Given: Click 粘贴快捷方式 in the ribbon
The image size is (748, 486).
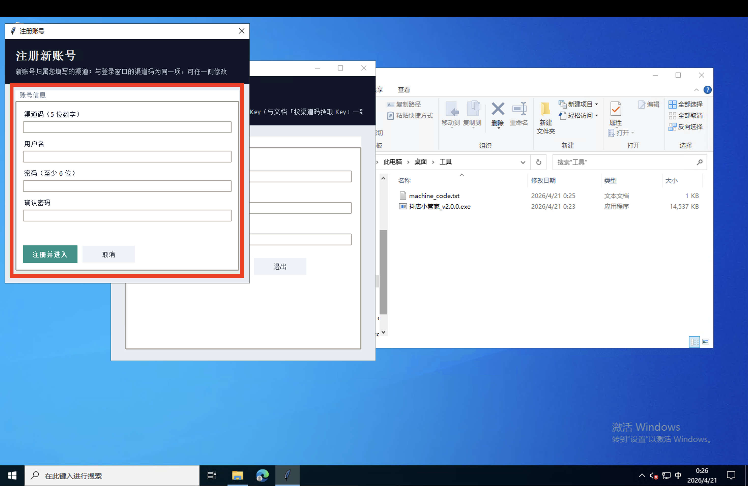Looking at the screenshot, I should coord(410,116).
